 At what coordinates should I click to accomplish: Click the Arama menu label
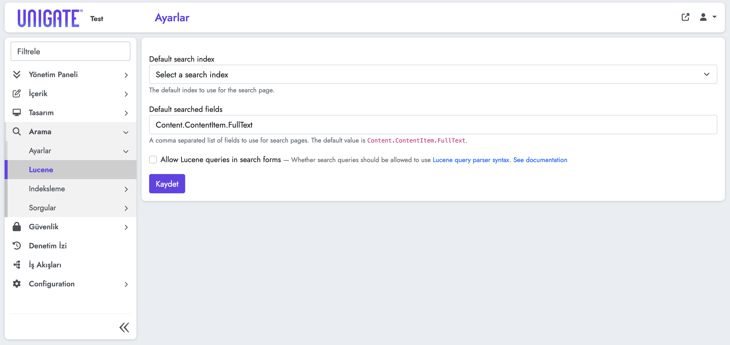40,132
